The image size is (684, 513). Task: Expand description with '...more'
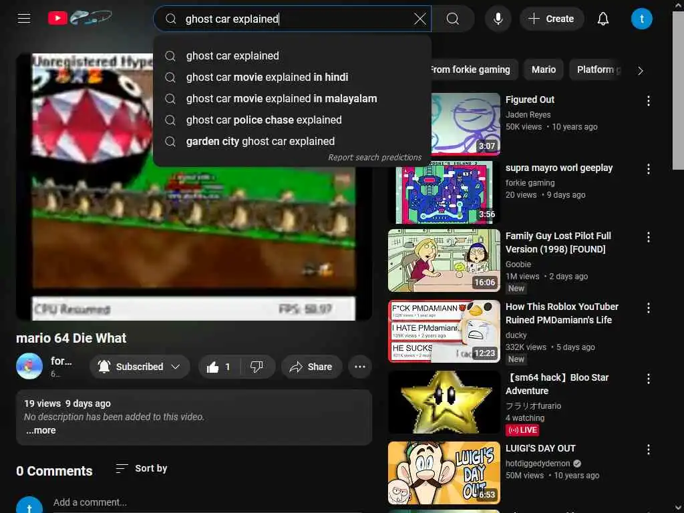[41, 431]
